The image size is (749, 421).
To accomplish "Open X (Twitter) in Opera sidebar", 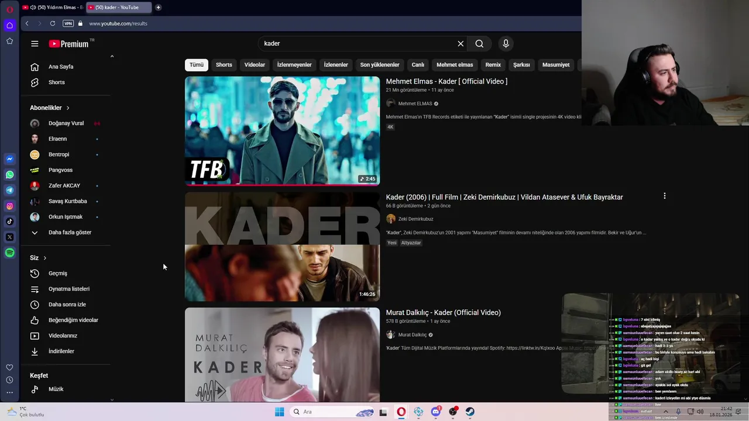I will pyautogui.click(x=9, y=237).
